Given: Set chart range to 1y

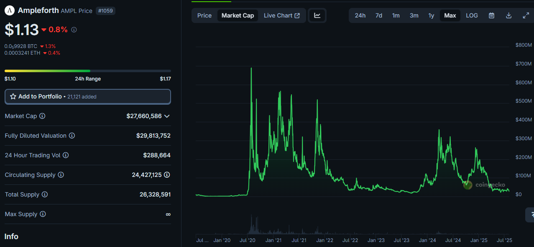Looking at the screenshot, I should pyautogui.click(x=431, y=15).
